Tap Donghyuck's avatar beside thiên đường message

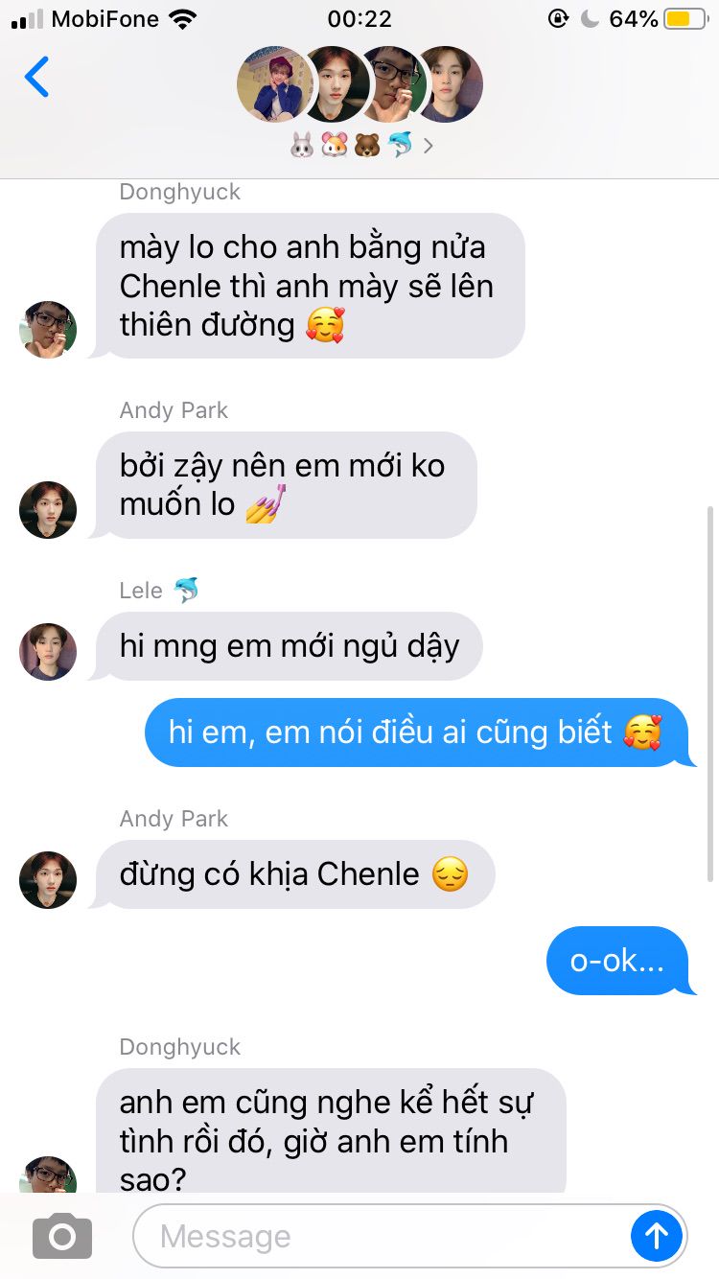(x=48, y=329)
